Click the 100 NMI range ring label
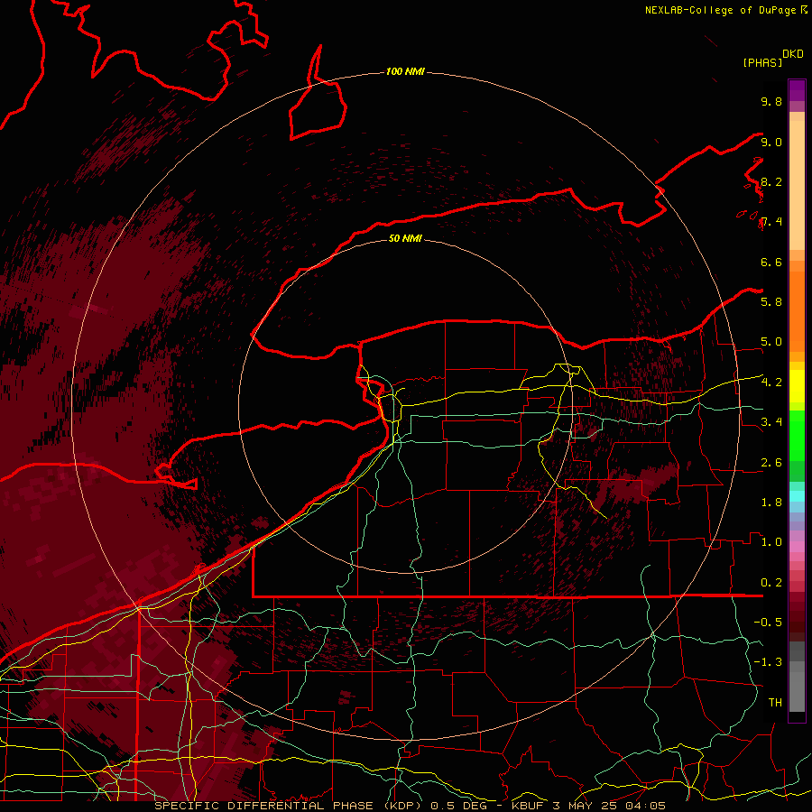 405,71
